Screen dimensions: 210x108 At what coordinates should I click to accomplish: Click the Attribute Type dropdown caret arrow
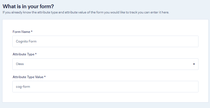(x=194, y=64)
